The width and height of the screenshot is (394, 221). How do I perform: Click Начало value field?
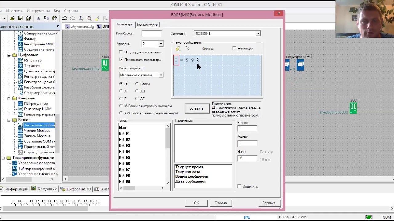pyautogui.click(x=247, y=128)
